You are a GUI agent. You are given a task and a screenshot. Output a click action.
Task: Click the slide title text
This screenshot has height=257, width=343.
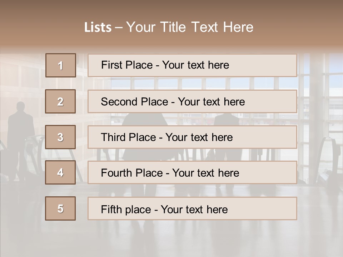coord(169,27)
